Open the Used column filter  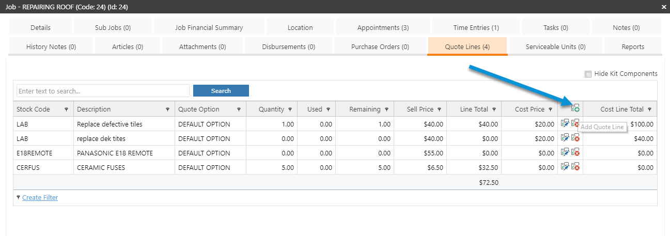tap(328, 109)
